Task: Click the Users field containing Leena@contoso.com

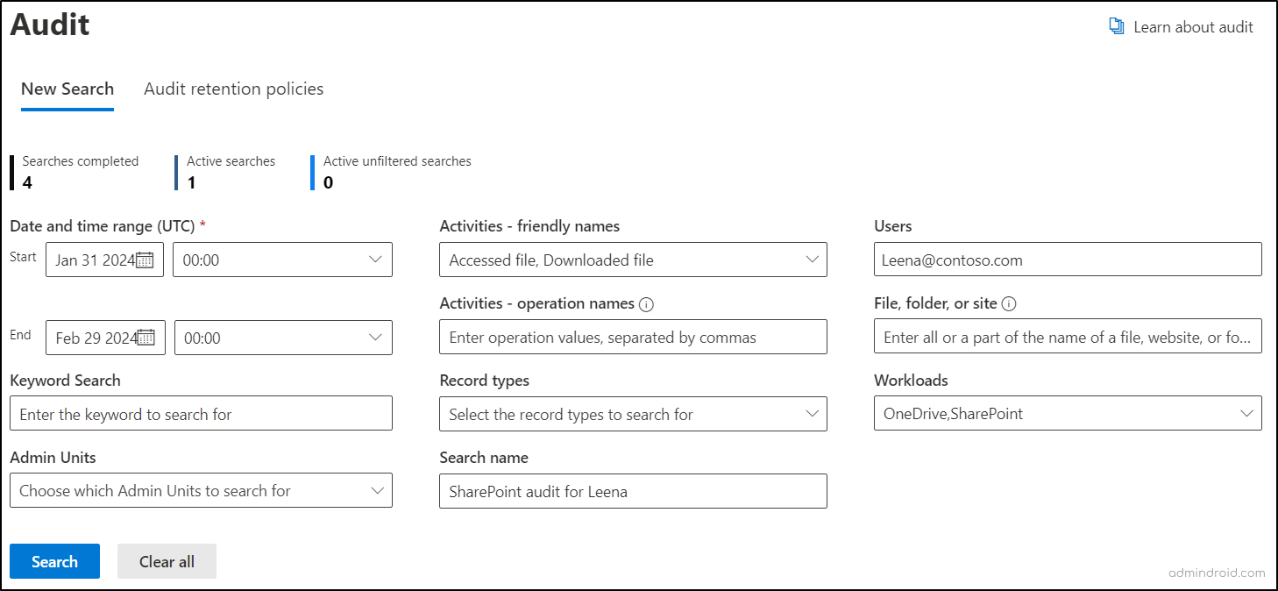Action: pos(1068,259)
